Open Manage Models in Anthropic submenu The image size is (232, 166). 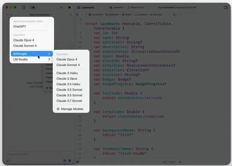(x=71, y=109)
